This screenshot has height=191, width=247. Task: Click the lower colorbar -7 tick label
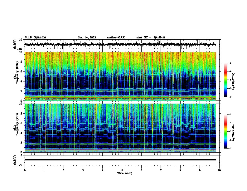(230, 148)
